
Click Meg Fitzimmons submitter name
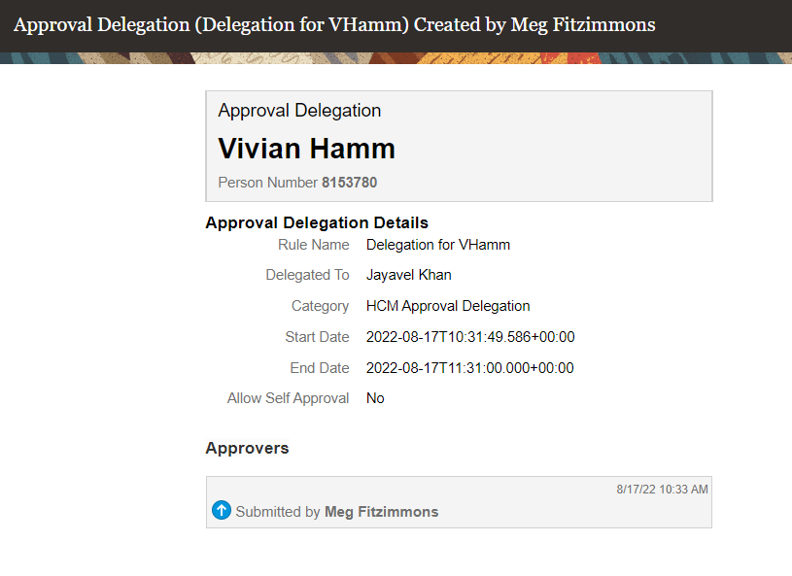[381, 512]
